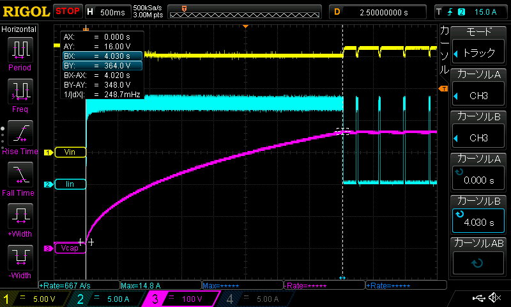The width and height of the screenshot is (511, 307).
Task: Click the trigger position marker on waveform overview bar
Action: coord(184,9)
